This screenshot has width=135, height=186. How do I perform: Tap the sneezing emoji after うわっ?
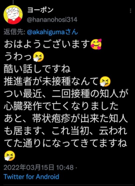click(38, 57)
